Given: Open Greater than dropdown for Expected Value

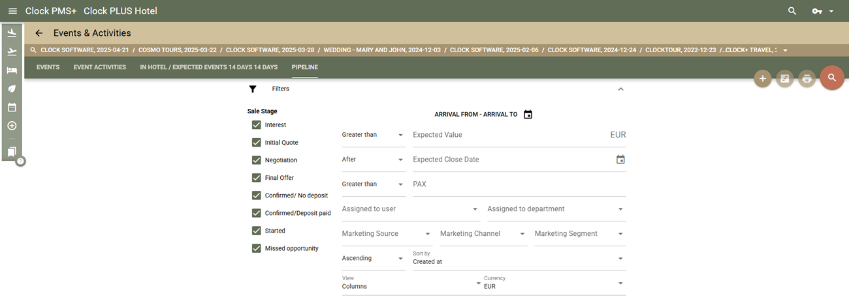Looking at the screenshot, I should pos(374,135).
